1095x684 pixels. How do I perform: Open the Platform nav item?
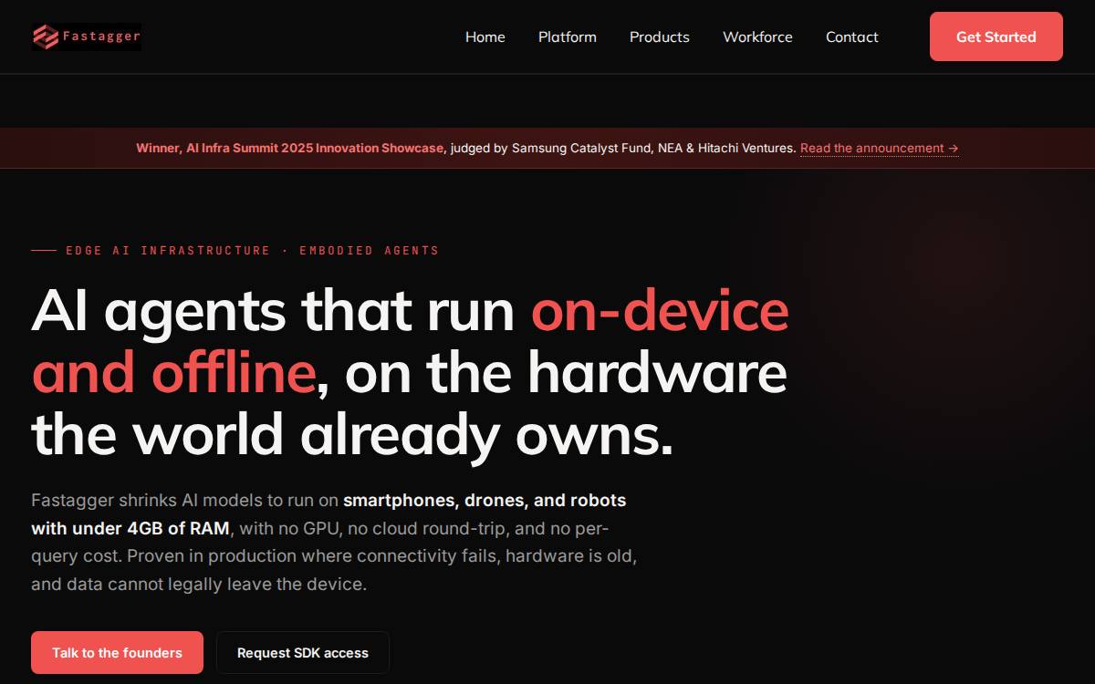coord(568,37)
